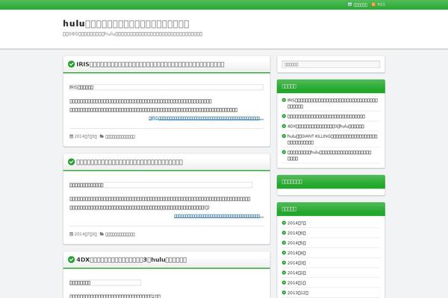Image resolution: width=448 pixels, height=298 pixels.
Task: Click the green check icon beside IRIS post title
Action: (x=72, y=64)
